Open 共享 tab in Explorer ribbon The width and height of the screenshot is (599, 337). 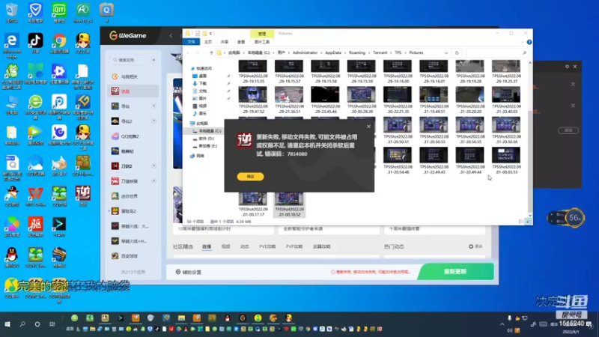coord(225,42)
